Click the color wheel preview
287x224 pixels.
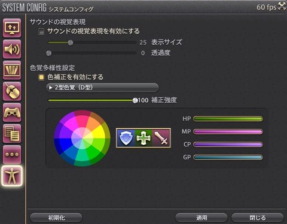click(82, 138)
